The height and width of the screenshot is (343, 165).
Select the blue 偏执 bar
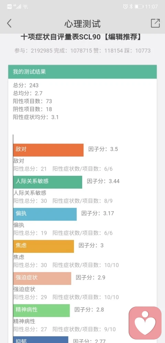point(45,214)
